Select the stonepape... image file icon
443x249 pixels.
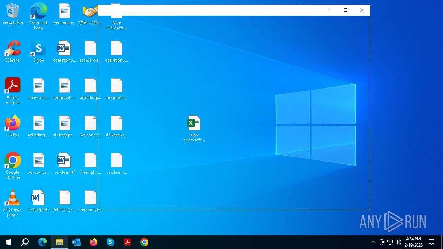click(64, 126)
